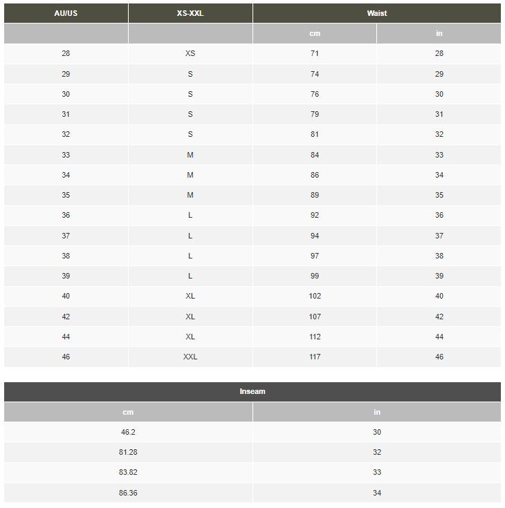Select the XS size cell
This screenshot has width=505, height=508.
point(190,53)
